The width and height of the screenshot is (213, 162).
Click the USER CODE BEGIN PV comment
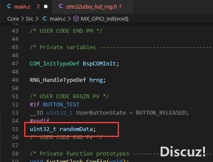pyautogui.click(x=69, y=97)
